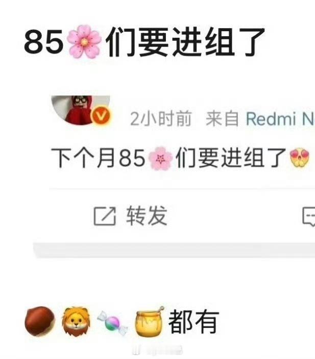This screenshot has height=359, width=315.
Task: Open the poster's round profile avatar
Action: [81, 110]
